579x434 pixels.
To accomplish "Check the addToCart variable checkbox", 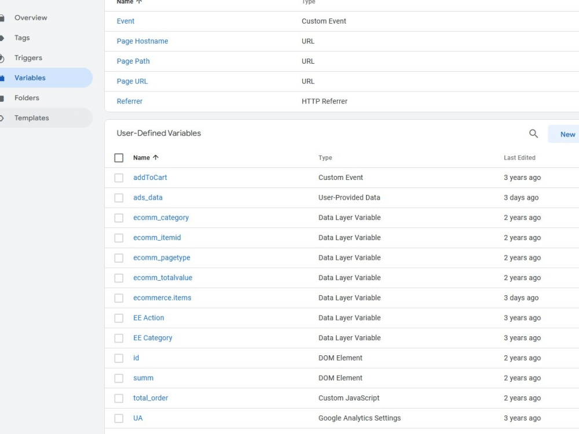I will pos(119,178).
